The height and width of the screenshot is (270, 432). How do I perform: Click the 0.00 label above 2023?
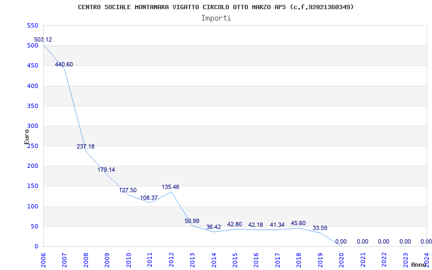406,241
